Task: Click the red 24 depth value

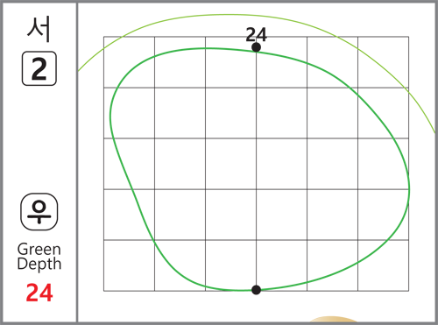Action: pyautogui.click(x=39, y=293)
